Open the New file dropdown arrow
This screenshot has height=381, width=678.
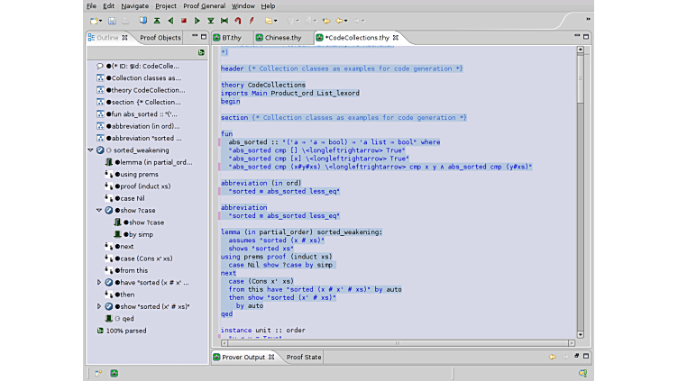pos(101,20)
